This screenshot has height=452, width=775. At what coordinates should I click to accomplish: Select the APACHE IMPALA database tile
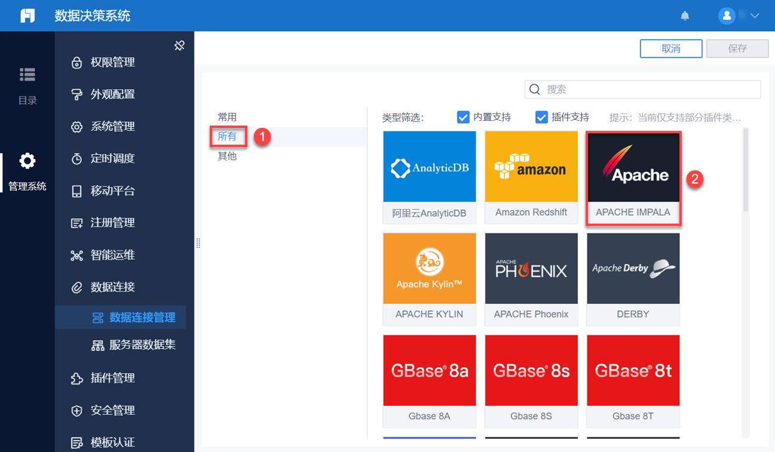tap(633, 178)
